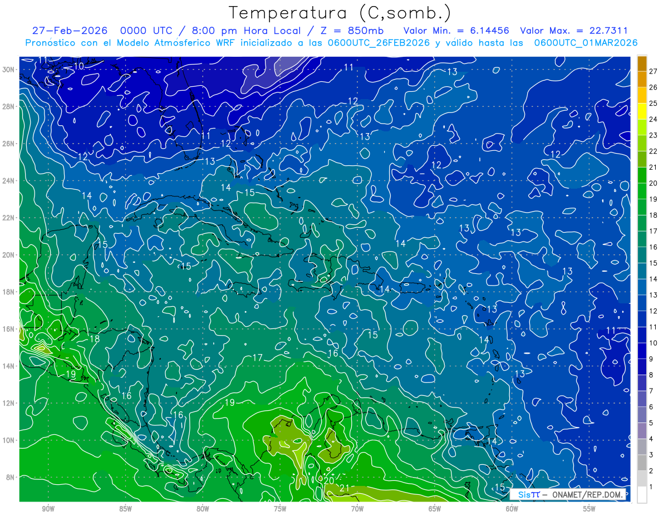The image size is (668, 516).
Task: Click the '75W' longitude axis label
Action: point(280,509)
